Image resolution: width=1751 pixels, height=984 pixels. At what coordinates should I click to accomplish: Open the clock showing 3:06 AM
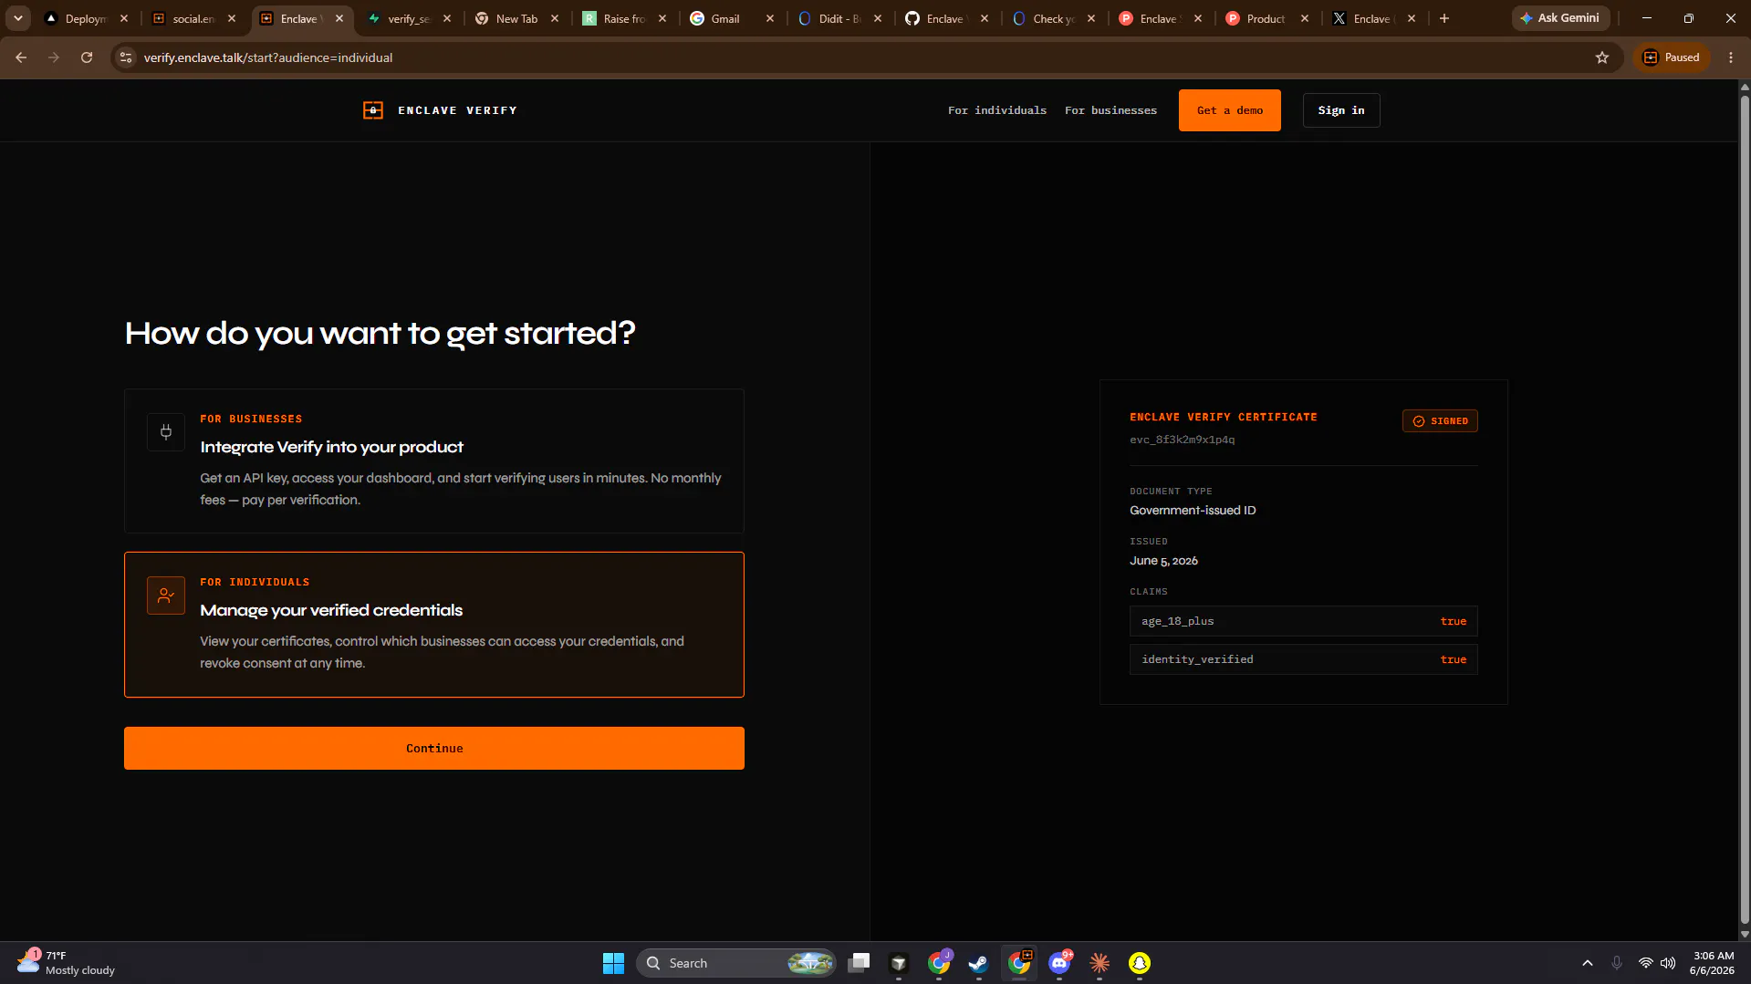click(1712, 963)
